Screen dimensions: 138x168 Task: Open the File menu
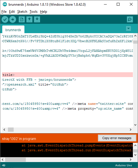[x=4, y=12]
